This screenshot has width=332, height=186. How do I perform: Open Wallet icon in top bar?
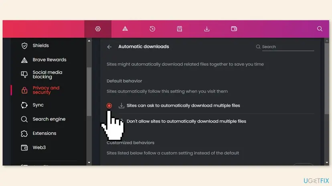pyautogui.click(x=234, y=29)
